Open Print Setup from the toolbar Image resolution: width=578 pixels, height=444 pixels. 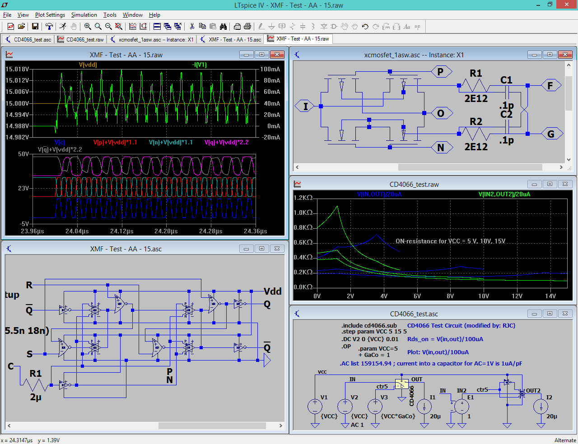coord(237,27)
